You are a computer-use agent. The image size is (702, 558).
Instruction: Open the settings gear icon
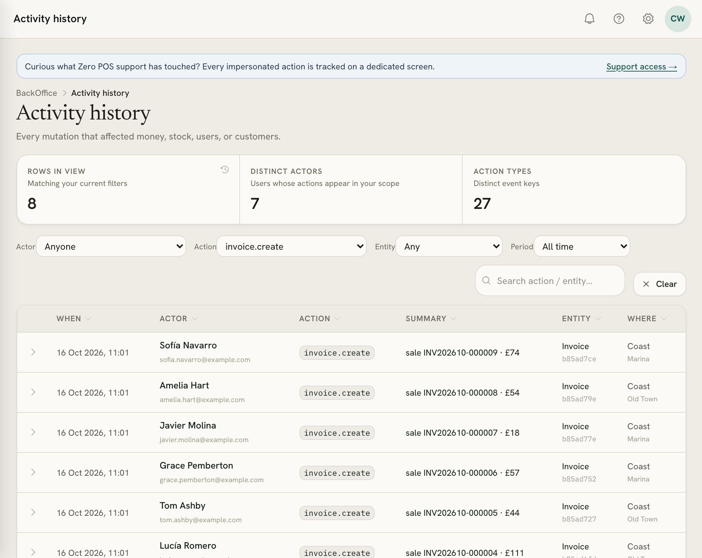tap(648, 19)
